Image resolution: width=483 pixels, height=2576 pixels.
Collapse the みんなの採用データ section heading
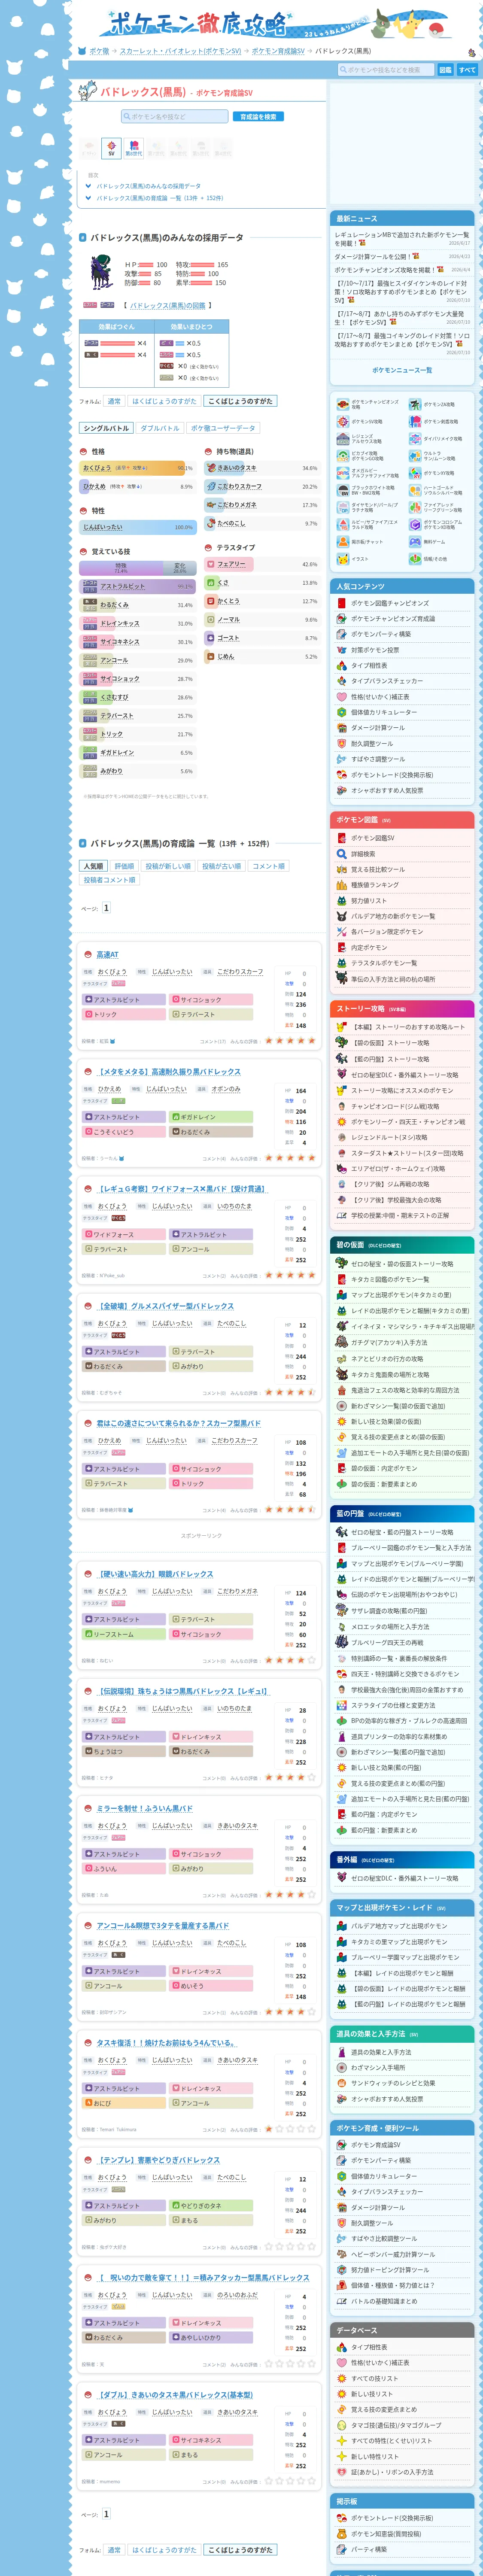point(166,238)
